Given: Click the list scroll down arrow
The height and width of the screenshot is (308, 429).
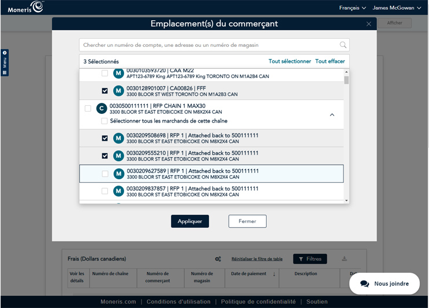Looking at the screenshot, I should tap(346, 201).
